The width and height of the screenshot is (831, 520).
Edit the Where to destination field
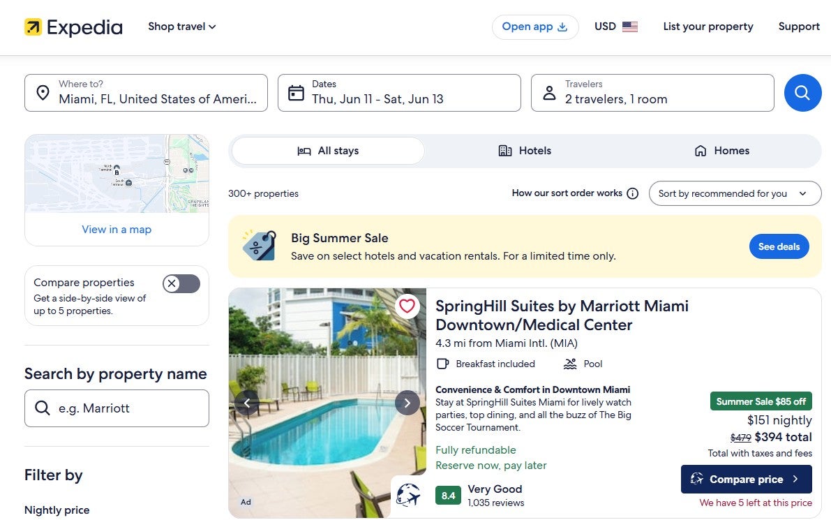[x=147, y=93]
